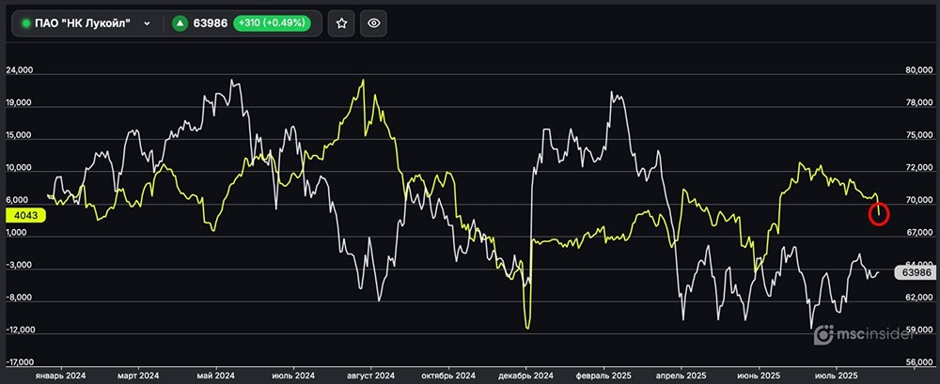Toggle chart visibility with the eye icon

click(x=373, y=23)
